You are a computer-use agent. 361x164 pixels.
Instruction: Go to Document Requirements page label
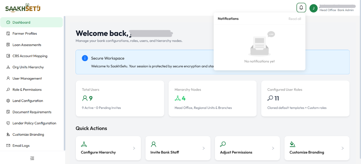point(32,112)
